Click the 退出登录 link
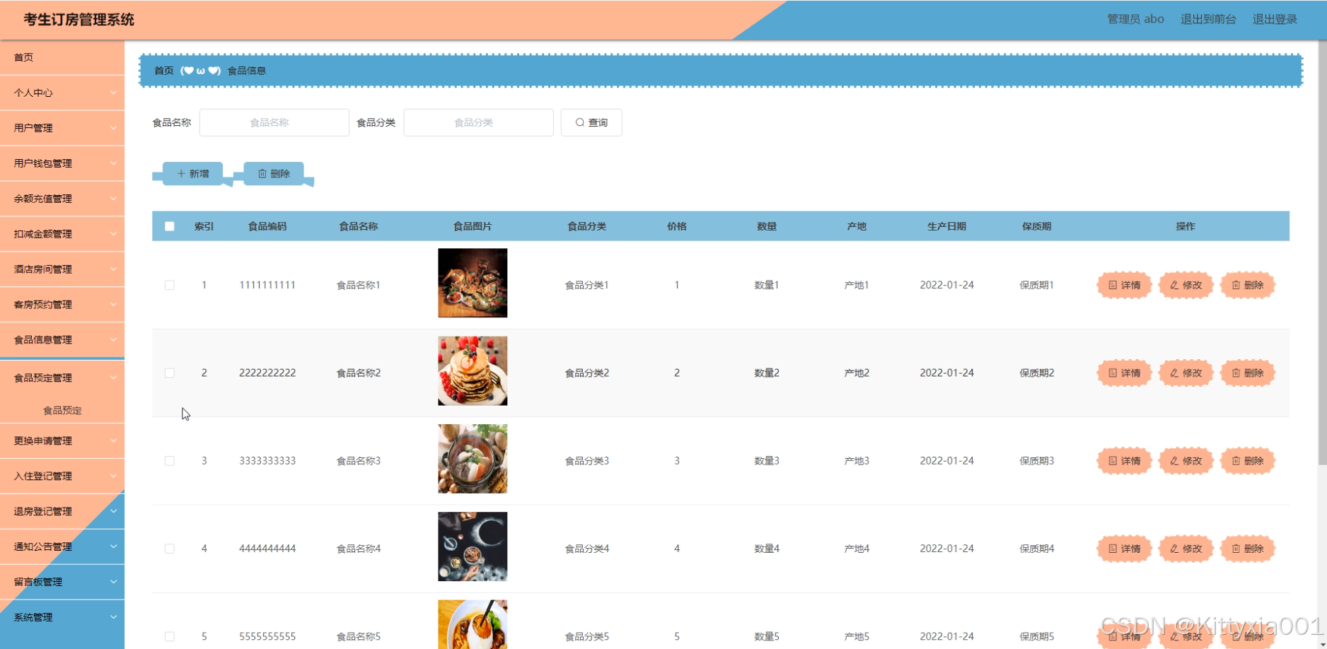Image resolution: width=1327 pixels, height=649 pixels. 1275,19
